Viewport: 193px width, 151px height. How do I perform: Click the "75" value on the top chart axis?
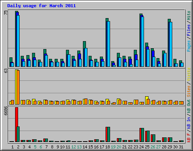click(6, 12)
